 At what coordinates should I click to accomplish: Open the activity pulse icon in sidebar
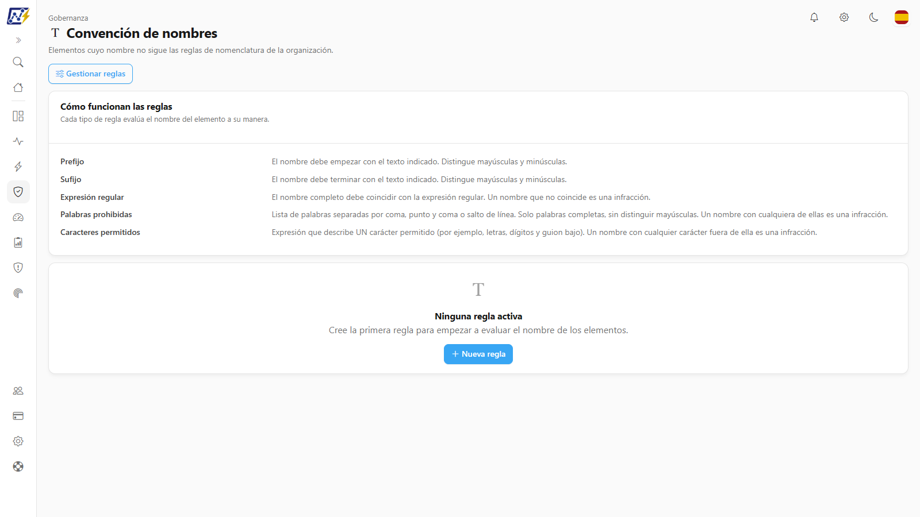18,141
